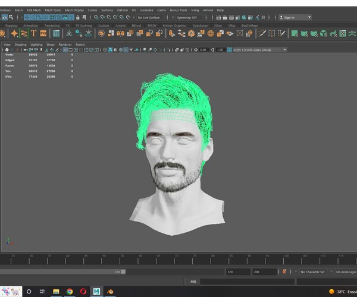
Task: Click the range slider handle at 120
Action: [123, 272]
